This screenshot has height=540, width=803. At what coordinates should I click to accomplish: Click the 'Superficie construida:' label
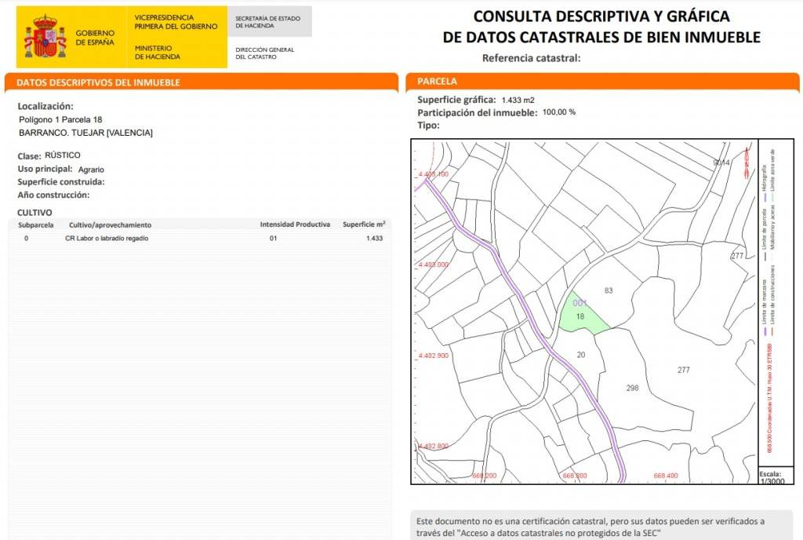[x=61, y=182]
